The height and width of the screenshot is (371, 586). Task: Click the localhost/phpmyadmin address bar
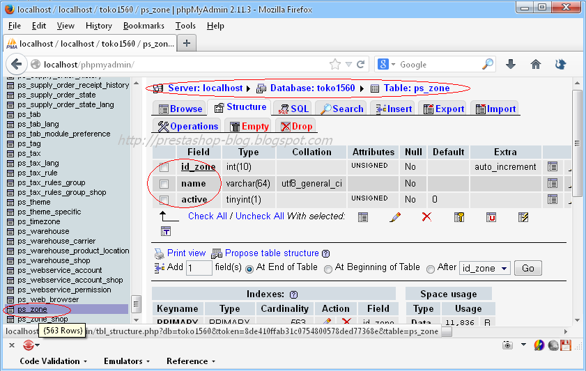(x=185, y=64)
